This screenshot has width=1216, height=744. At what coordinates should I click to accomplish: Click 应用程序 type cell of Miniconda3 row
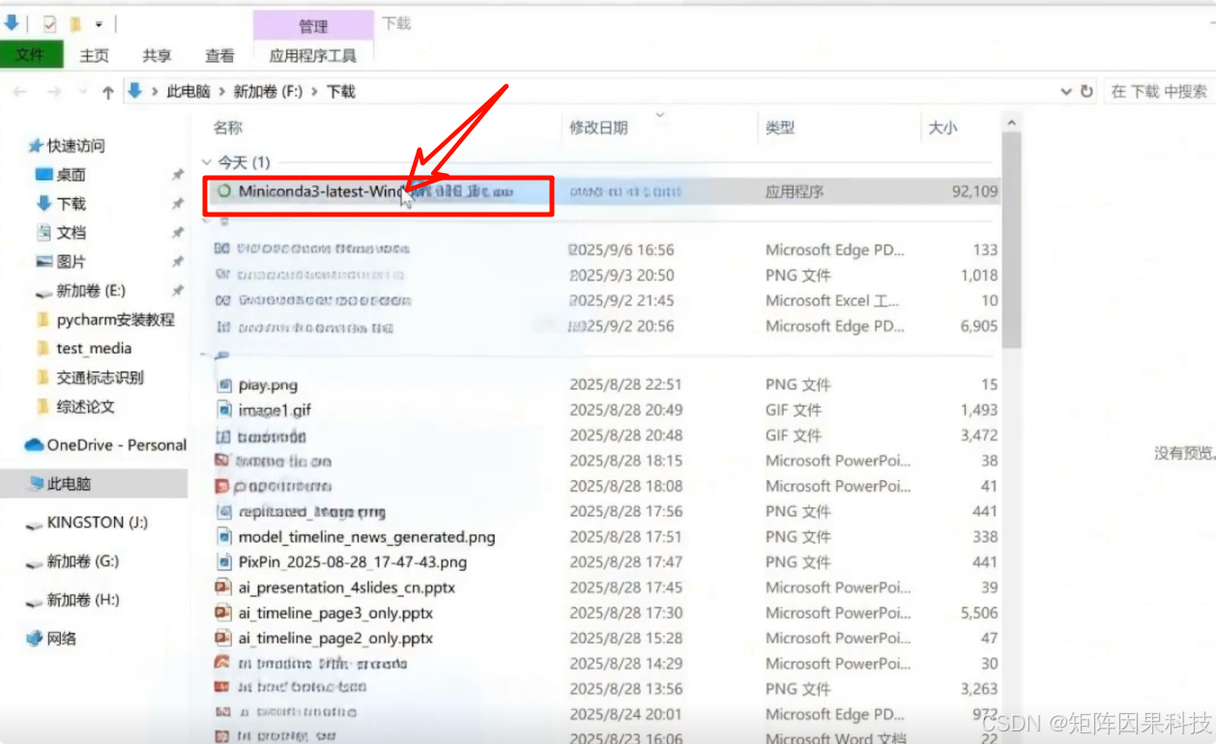[x=795, y=191]
